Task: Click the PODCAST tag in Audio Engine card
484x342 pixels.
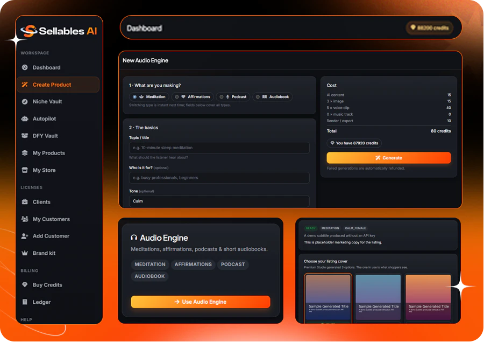Action: click(x=233, y=264)
